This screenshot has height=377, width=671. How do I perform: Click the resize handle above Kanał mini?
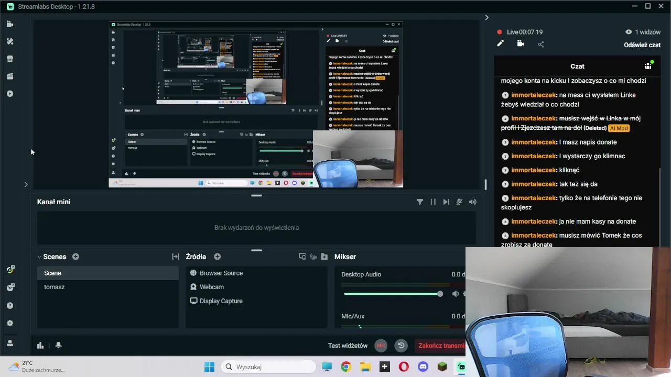(x=256, y=196)
